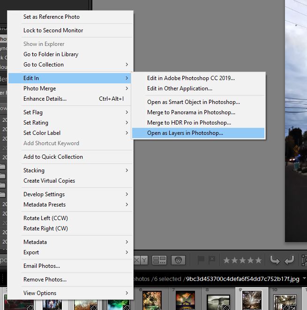Rotate photo counter-clockwise using the toolbar arrow

coord(275,259)
